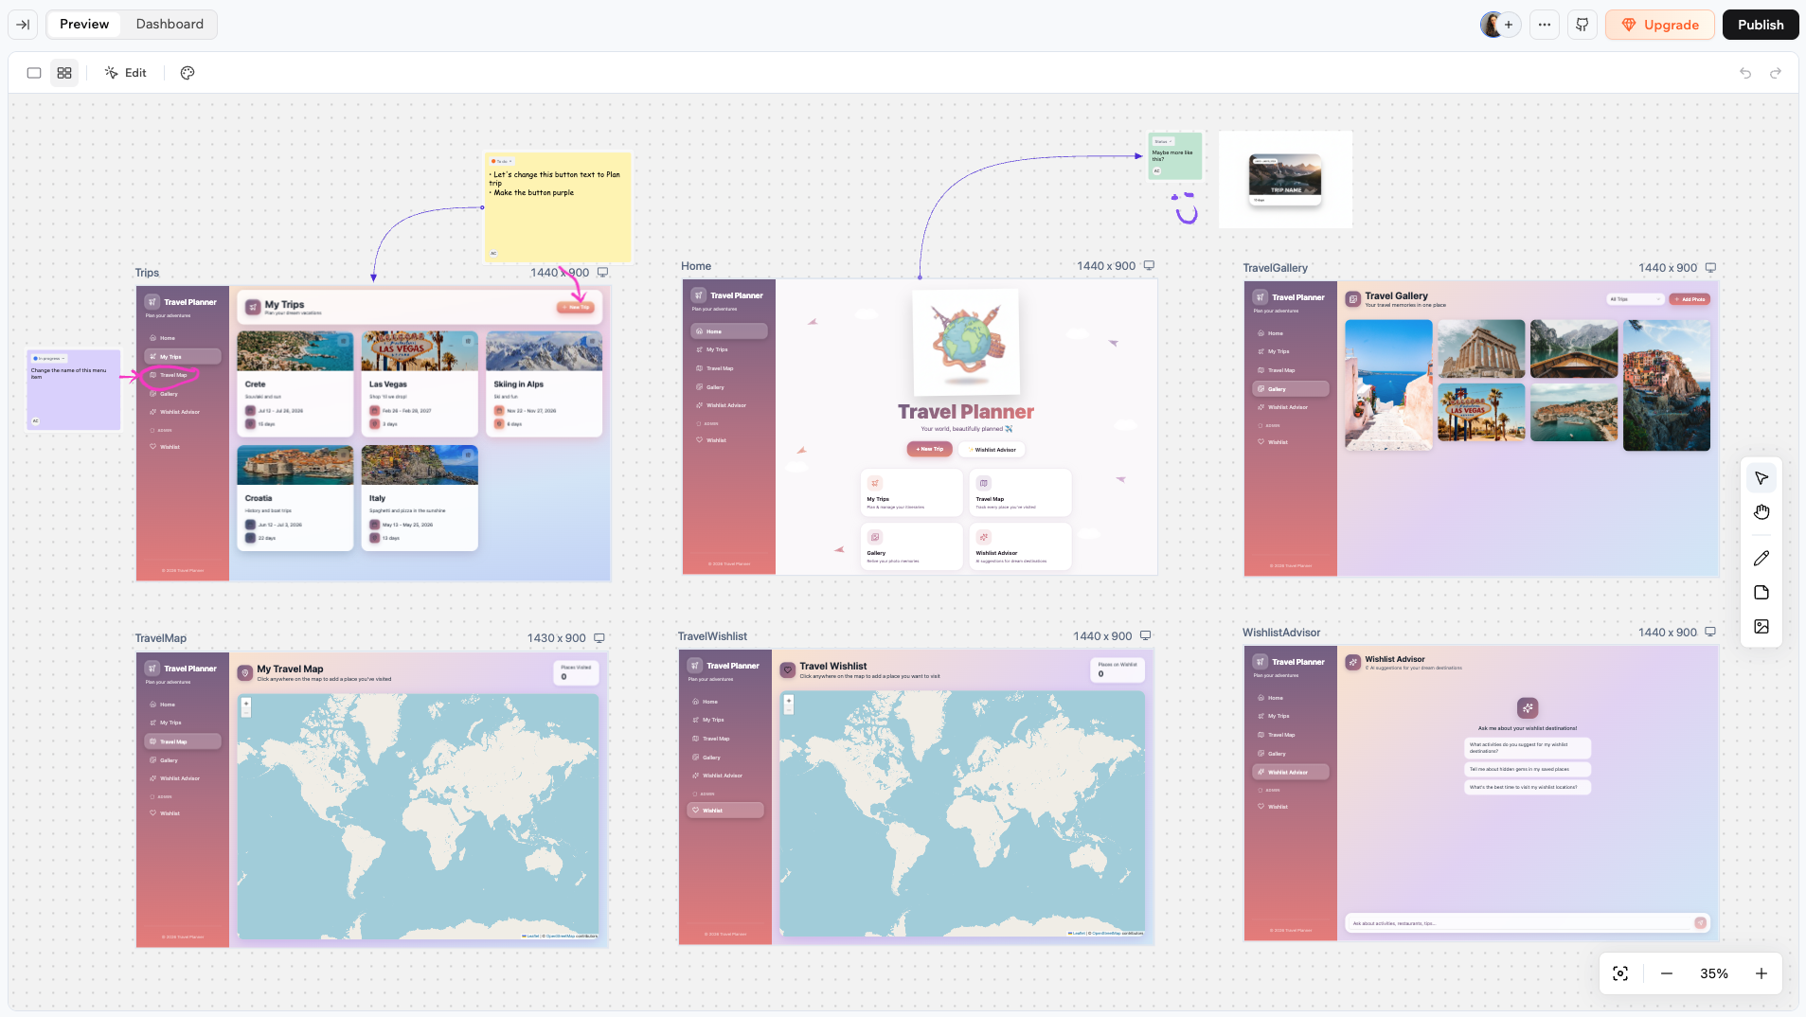The width and height of the screenshot is (1806, 1017).
Task: Select the pencil draw tool
Action: 1761,559
